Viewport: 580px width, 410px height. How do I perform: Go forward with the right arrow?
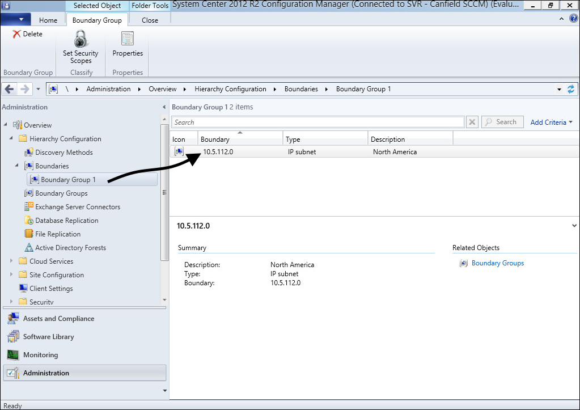pyautogui.click(x=25, y=89)
